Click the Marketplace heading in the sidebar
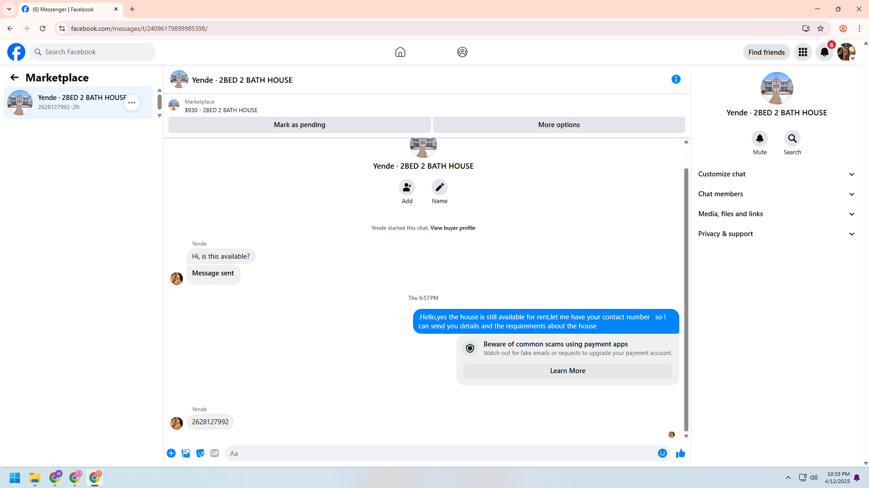Image resolution: width=869 pixels, height=488 pixels. point(57,78)
